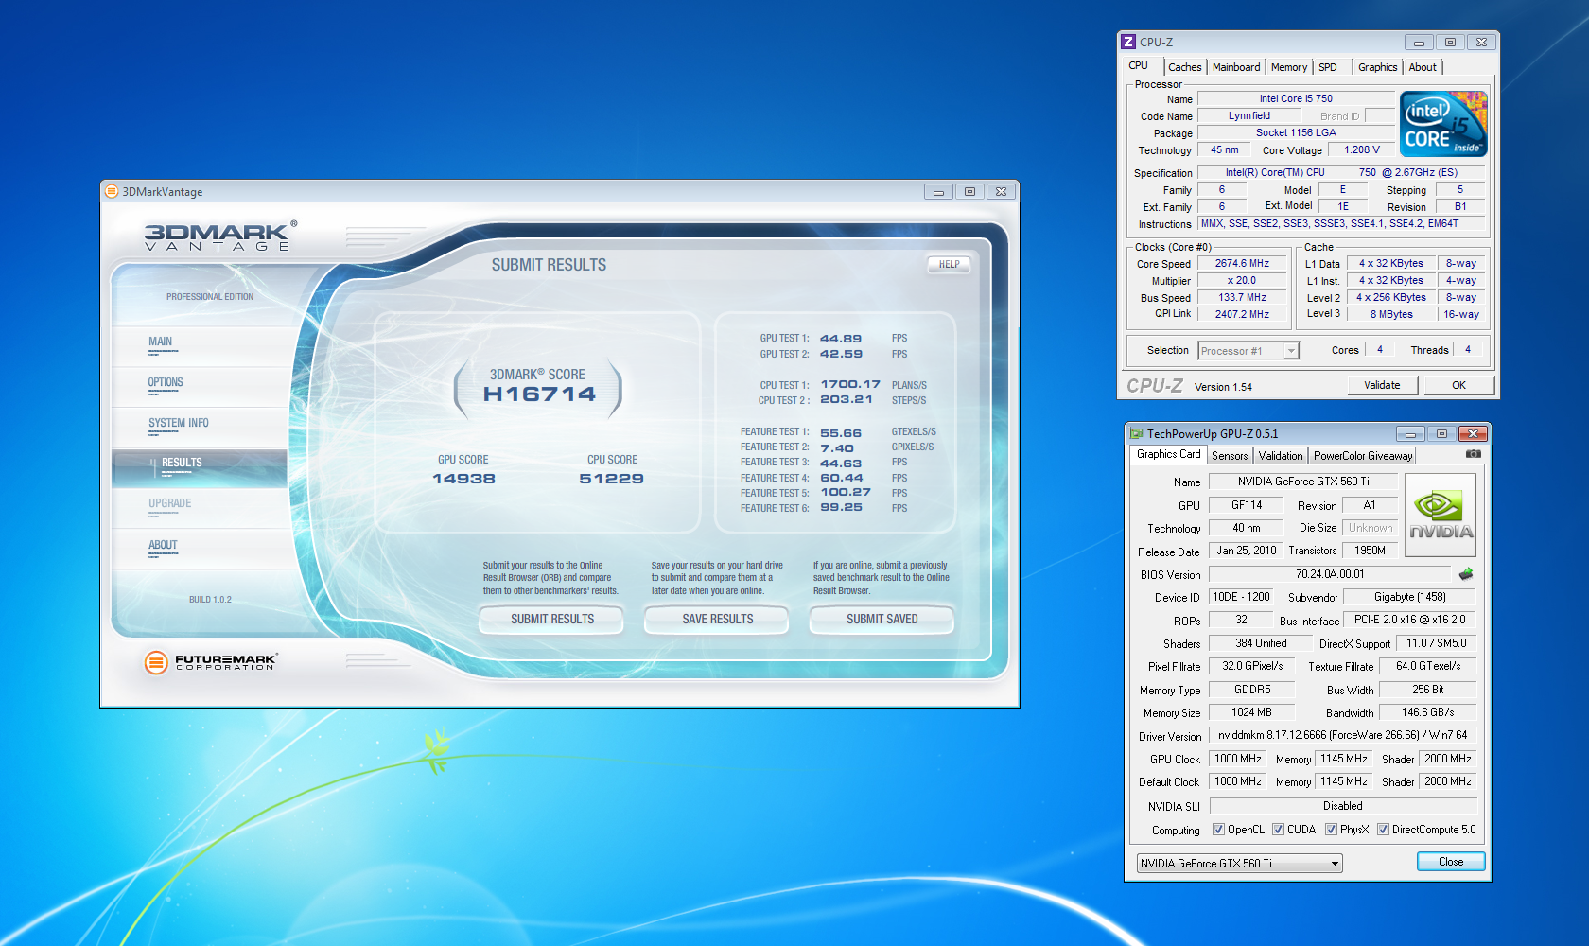Select the CPU tab in CPU-Z
This screenshot has height=946, width=1589.
1138,66
